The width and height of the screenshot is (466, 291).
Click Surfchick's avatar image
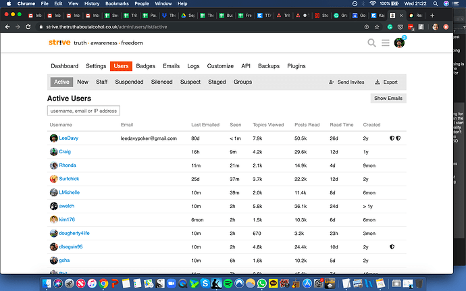point(53,179)
